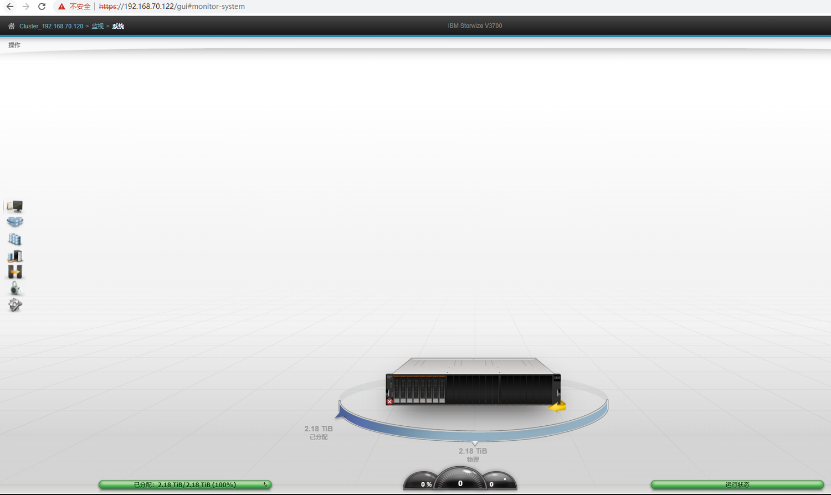This screenshot has width=831, height=495.
Task: Click the 0 % left gauge
Action: (x=422, y=482)
